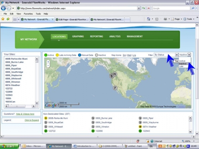Screen dimensions: 199x149
Task: Click the Non-Geolocated Sites scroll down arrow
Action: click(x=190, y=132)
